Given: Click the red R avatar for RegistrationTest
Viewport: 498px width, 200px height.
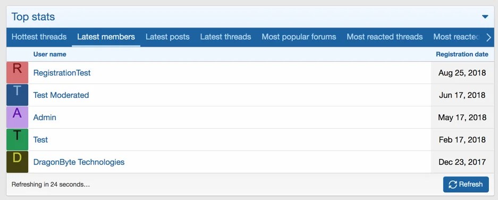Looking at the screenshot, I should (x=17, y=72).
